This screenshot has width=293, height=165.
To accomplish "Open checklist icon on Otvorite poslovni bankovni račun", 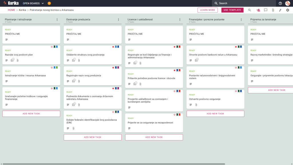I will [197, 60].
